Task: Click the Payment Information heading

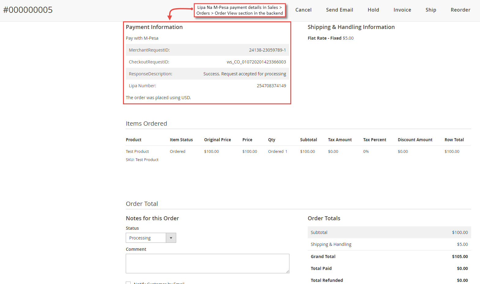Action: pyautogui.click(x=154, y=27)
